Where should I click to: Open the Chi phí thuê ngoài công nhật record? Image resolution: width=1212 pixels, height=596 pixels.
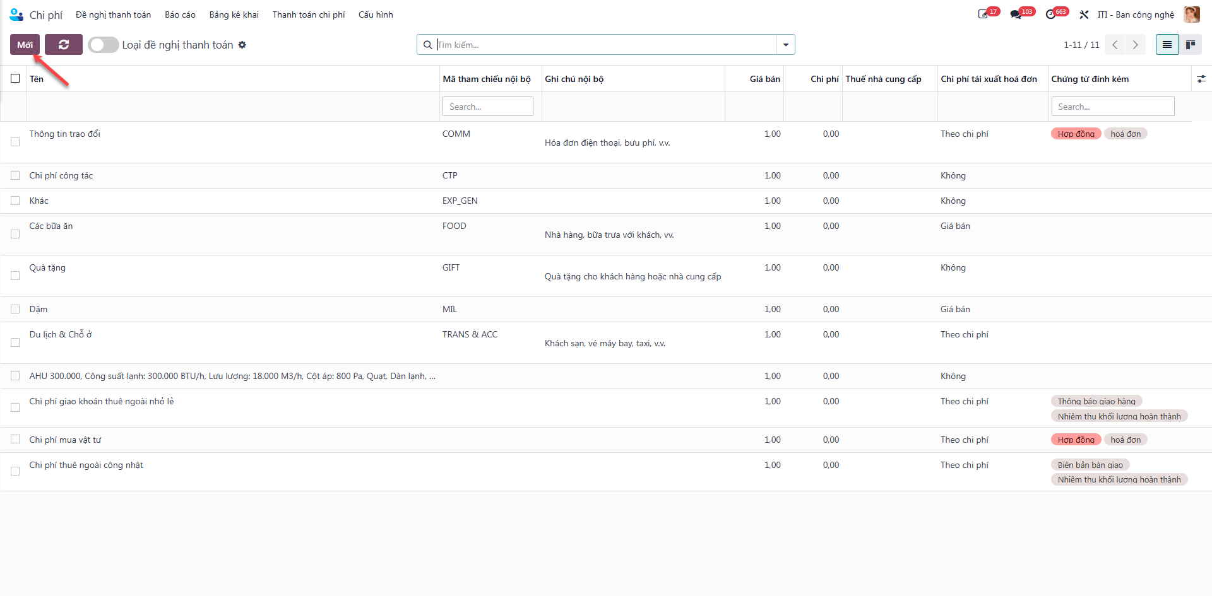coord(86,465)
